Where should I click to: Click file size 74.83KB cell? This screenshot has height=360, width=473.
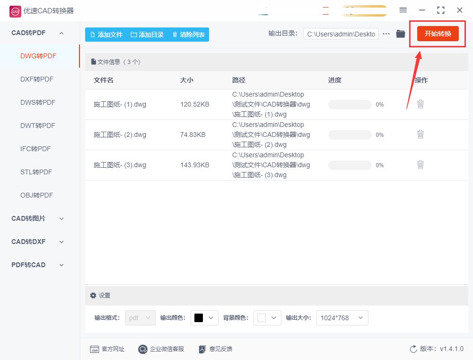tap(193, 135)
